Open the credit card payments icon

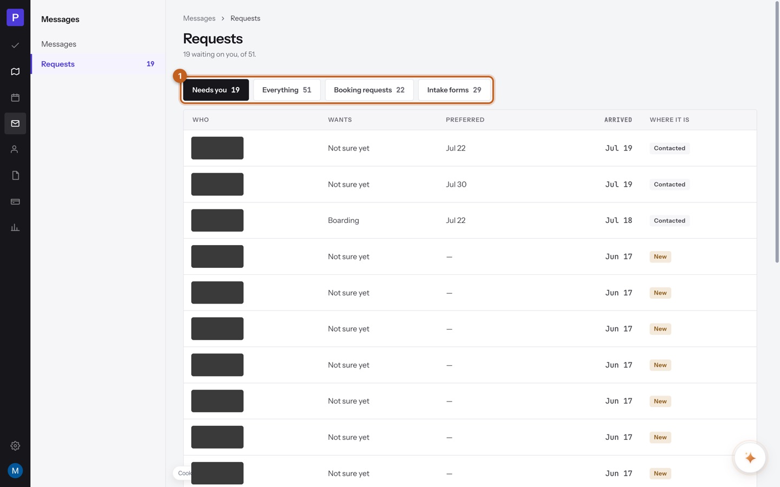[x=15, y=201]
